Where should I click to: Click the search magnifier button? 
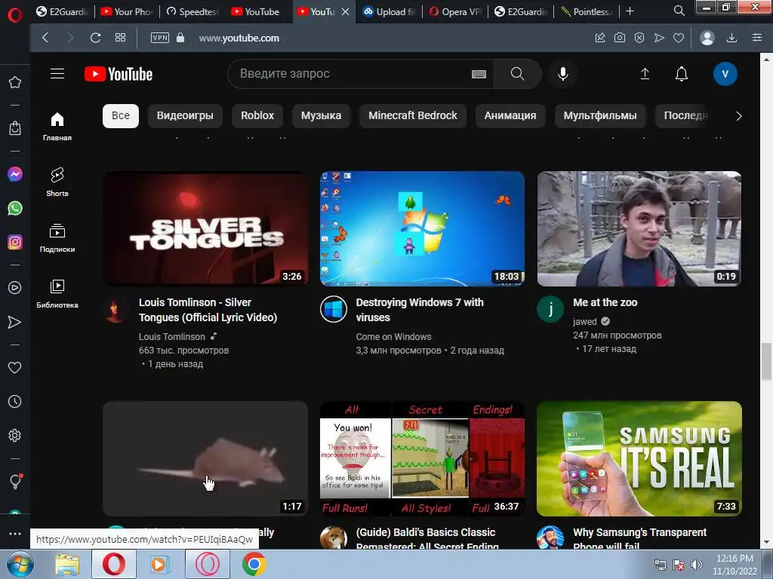(517, 74)
